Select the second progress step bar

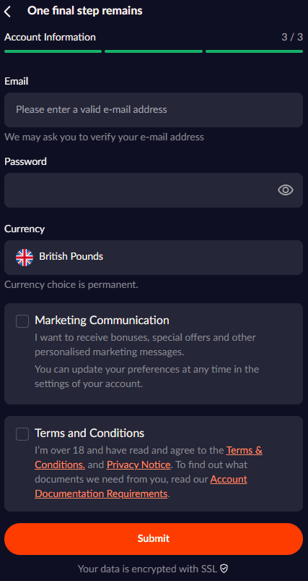[x=154, y=51]
